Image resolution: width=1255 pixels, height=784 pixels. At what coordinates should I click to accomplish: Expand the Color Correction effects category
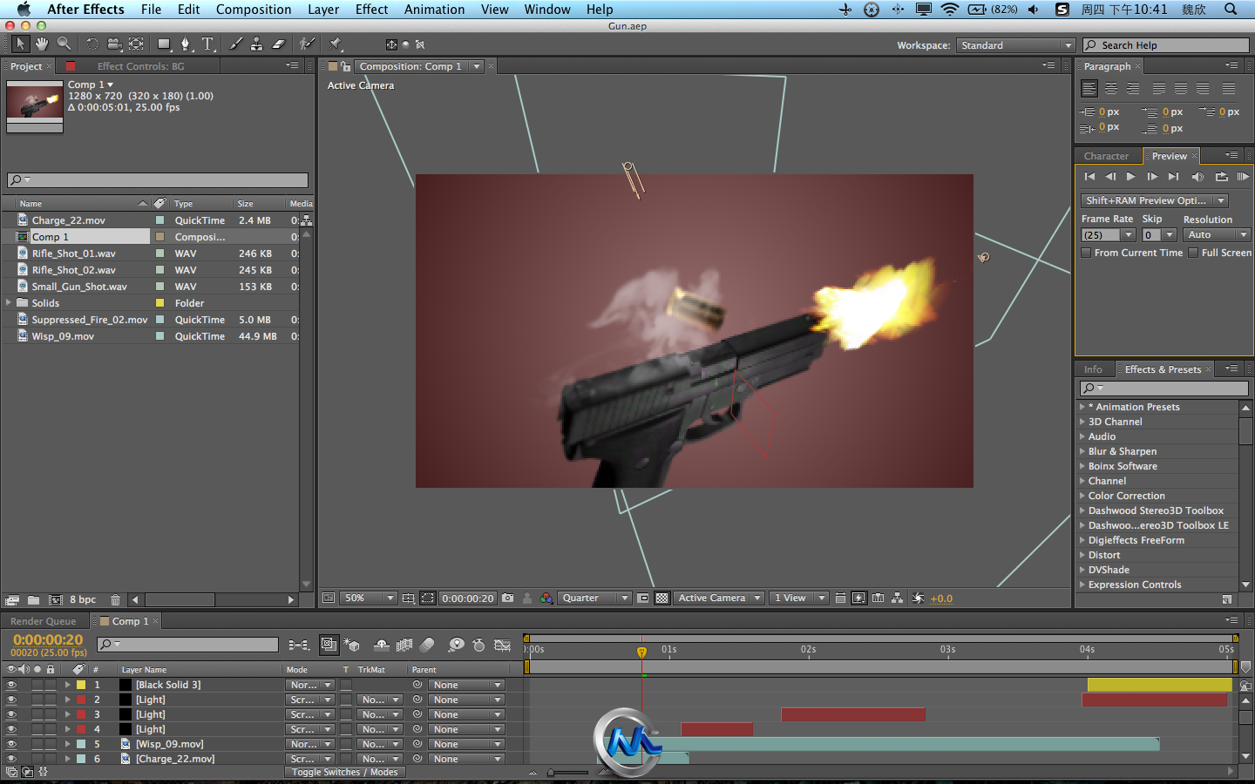(1082, 496)
